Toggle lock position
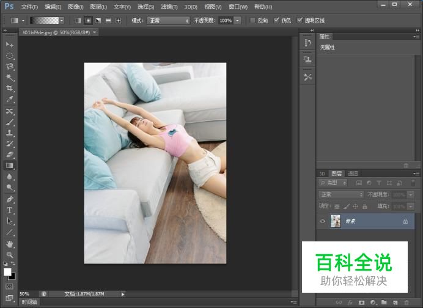This screenshot has width=423, height=308. coord(355,207)
